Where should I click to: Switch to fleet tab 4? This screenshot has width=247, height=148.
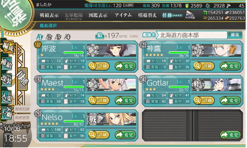click(68, 37)
